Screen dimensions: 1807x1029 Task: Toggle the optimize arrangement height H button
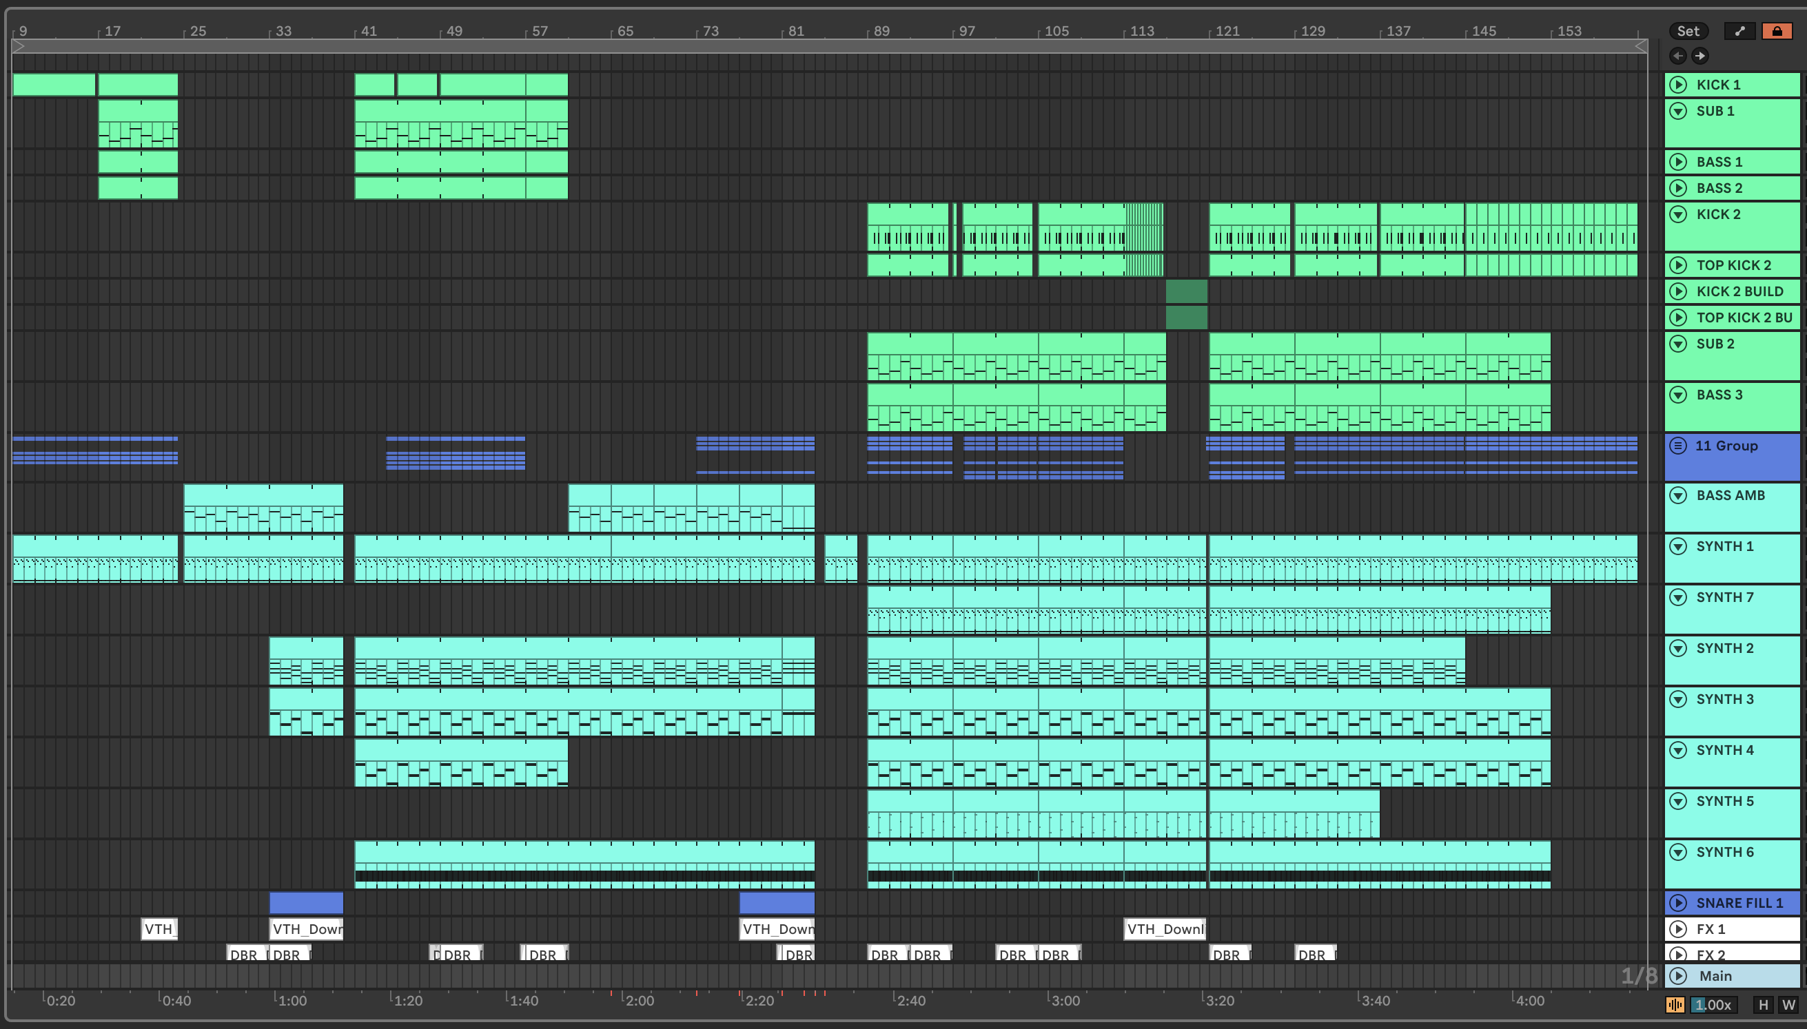pos(1763,1004)
